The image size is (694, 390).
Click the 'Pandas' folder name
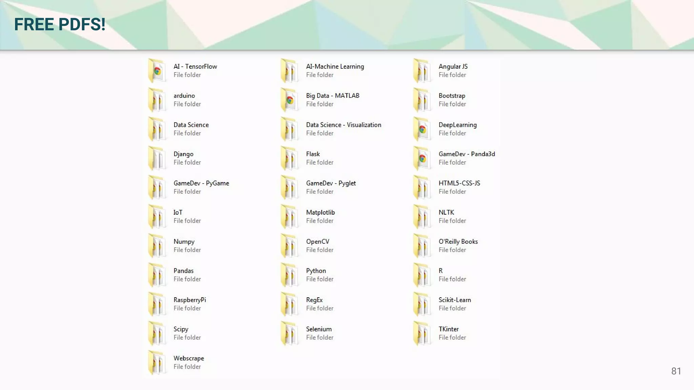pos(183,270)
